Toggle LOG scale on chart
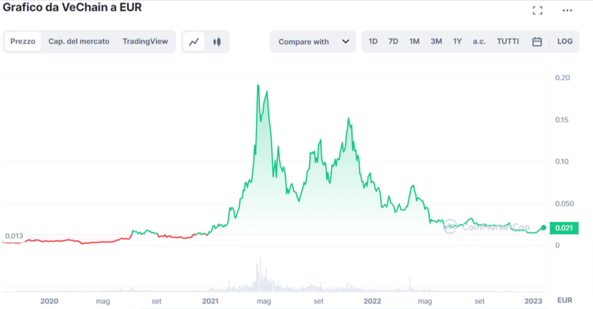Image resolution: width=593 pixels, height=309 pixels. [565, 42]
